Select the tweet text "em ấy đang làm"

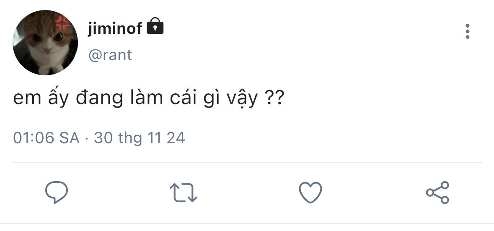point(88,98)
